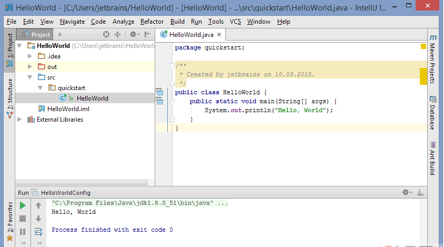The image size is (444, 247).
Task: Open the Code menu
Action: pos(98,22)
